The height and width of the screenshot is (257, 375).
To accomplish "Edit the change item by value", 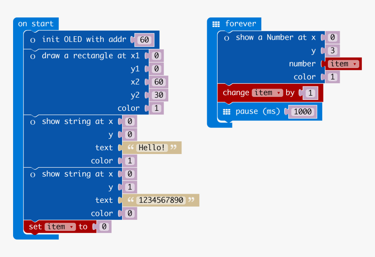I will click(x=310, y=93).
